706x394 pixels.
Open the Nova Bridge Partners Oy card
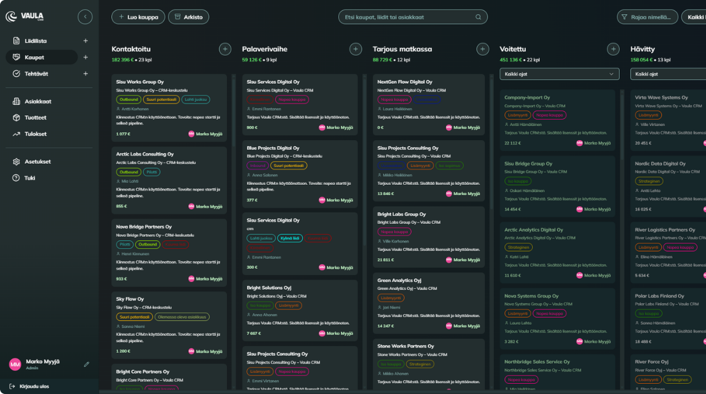[169, 253]
